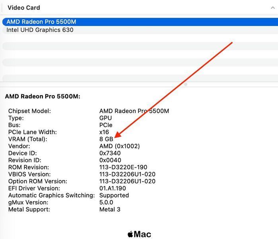Viewport: 278px width, 239px height.
Task: Click the VBIOS Version label
Action: tap(29, 174)
